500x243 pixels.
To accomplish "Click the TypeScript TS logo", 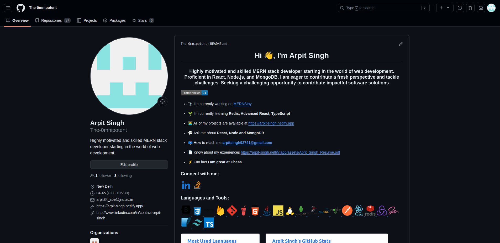I will pos(209,223).
